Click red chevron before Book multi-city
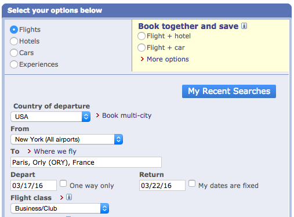The height and width of the screenshot is (217, 294). point(97,115)
